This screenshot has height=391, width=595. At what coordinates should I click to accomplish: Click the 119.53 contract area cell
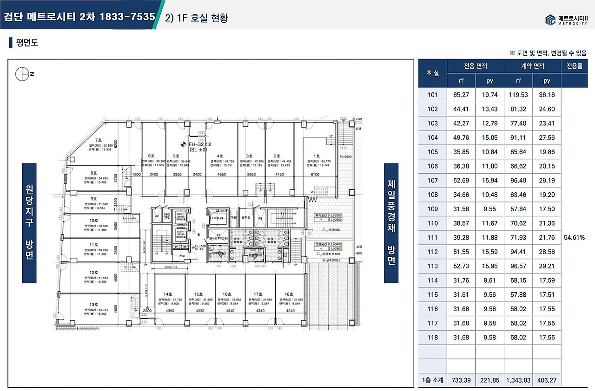518,95
